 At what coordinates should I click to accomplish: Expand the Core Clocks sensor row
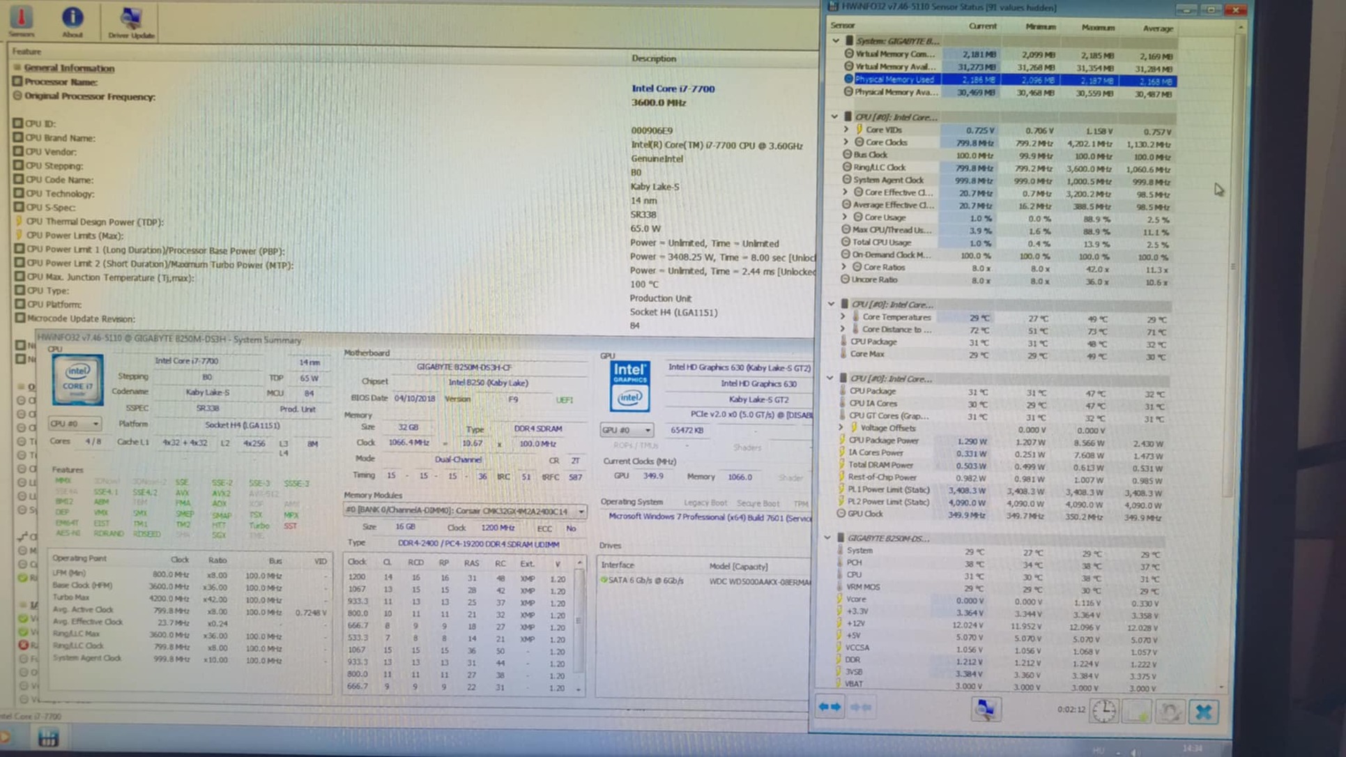tap(846, 142)
